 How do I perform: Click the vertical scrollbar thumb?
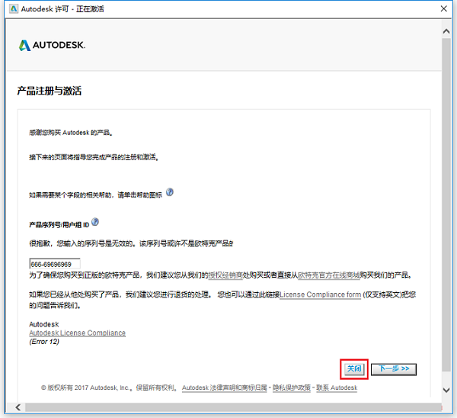point(446,204)
